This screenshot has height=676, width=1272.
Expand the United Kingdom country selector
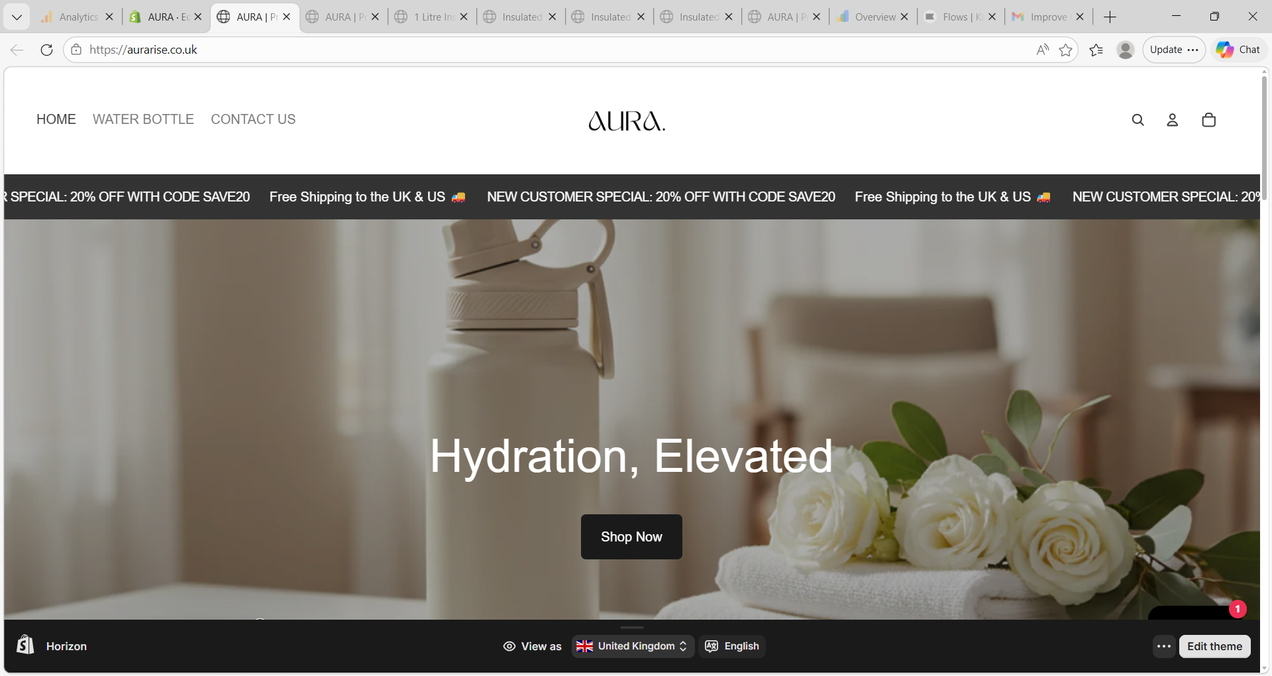click(633, 646)
